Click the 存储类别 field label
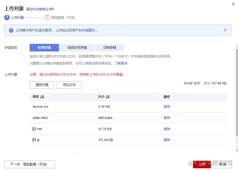Screen dimensions: 238x171 pyautogui.click(x=11, y=48)
